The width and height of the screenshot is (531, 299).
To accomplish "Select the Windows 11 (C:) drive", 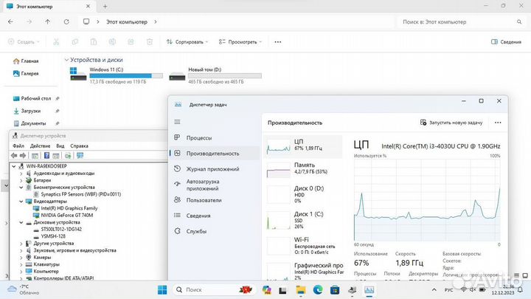I will (x=117, y=75).
